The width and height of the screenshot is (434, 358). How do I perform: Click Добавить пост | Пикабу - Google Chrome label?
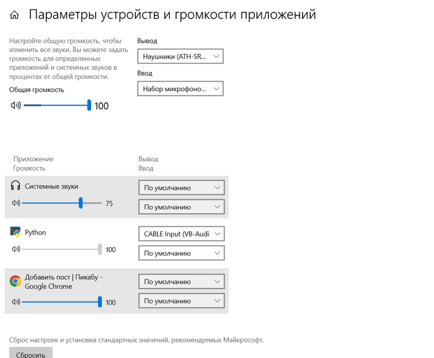pos(64,282)
